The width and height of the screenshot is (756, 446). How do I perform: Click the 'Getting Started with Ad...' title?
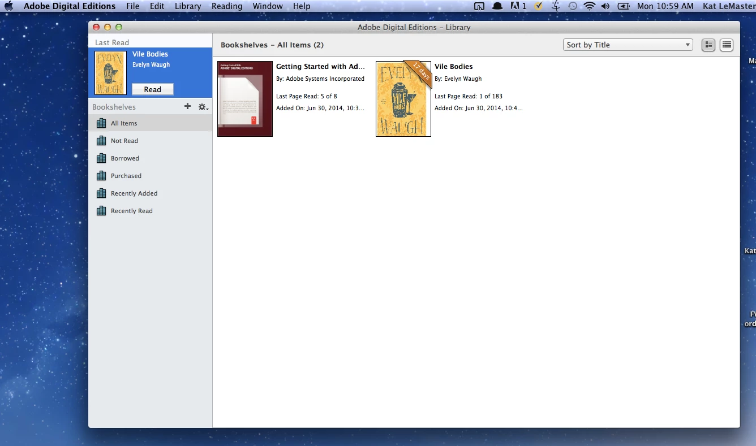pos(320,67)
